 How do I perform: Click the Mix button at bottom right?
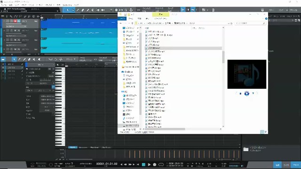point(286,165)
